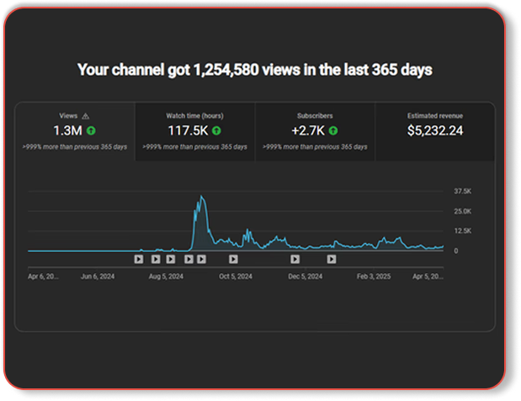Click video marker nearest Dec 5, 2024
The height and width of the screenshot is (401, 521).
(x=295, y=259)
